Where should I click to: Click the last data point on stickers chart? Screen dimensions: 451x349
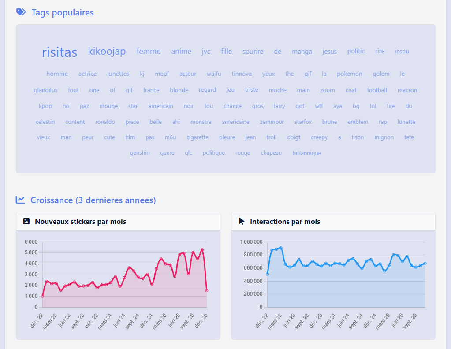[206, 290]
